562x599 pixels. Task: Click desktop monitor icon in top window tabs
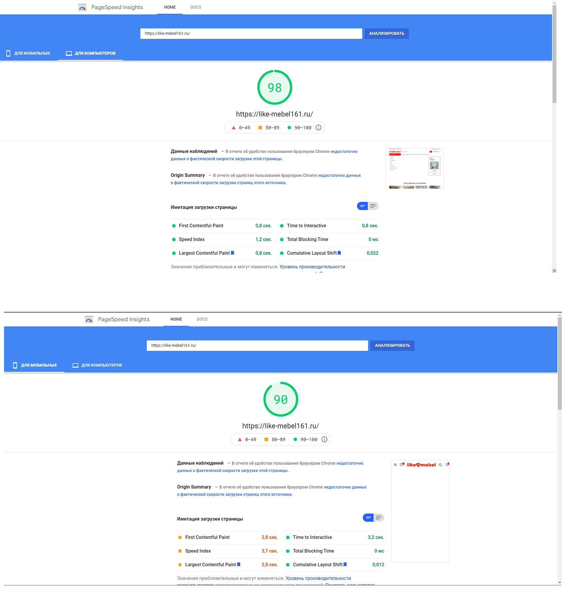(x=69, y=53)
